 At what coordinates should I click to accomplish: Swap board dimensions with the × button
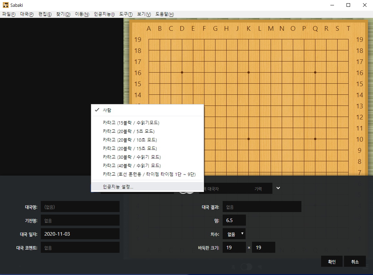pos(249,248)
